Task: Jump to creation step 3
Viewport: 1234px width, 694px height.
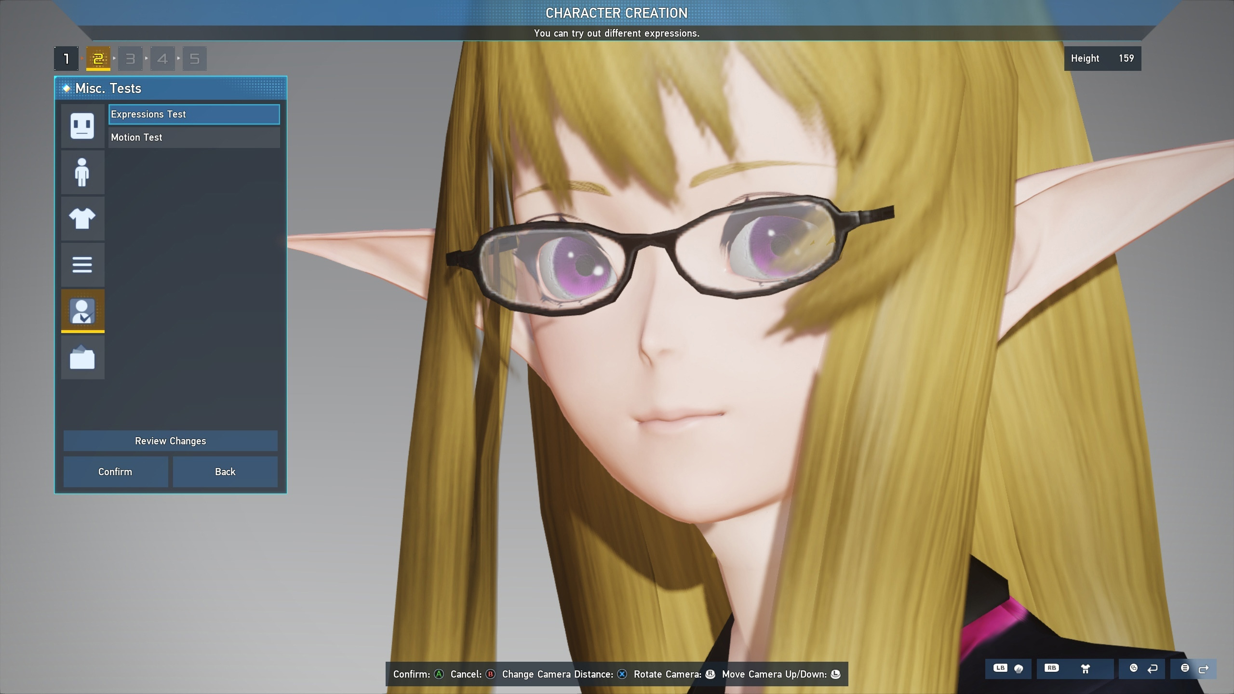Action: pyautogui.click(x=130, y=59)
